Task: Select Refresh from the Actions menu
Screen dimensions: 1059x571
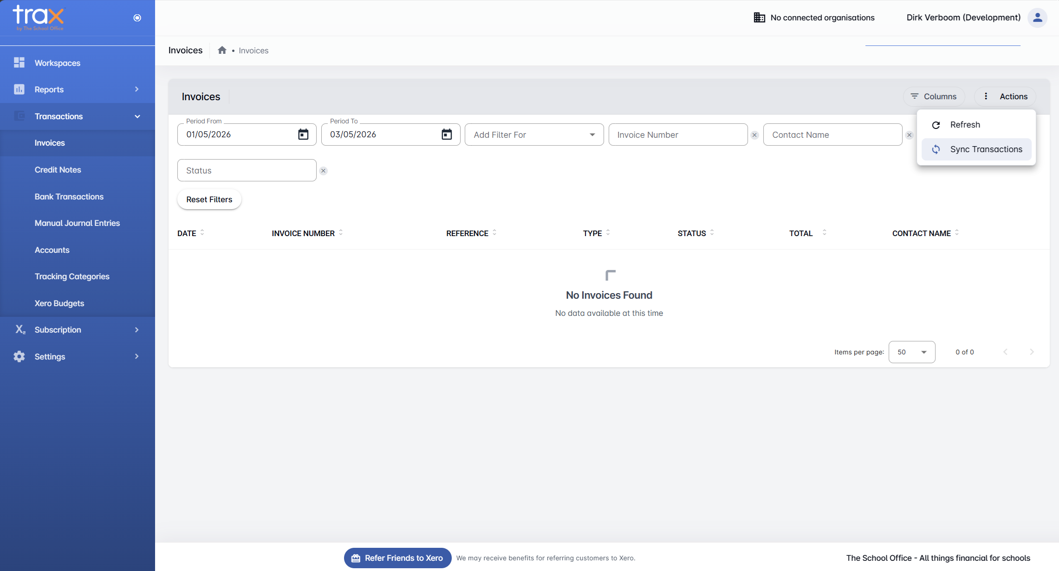Action: click(976, 125)
